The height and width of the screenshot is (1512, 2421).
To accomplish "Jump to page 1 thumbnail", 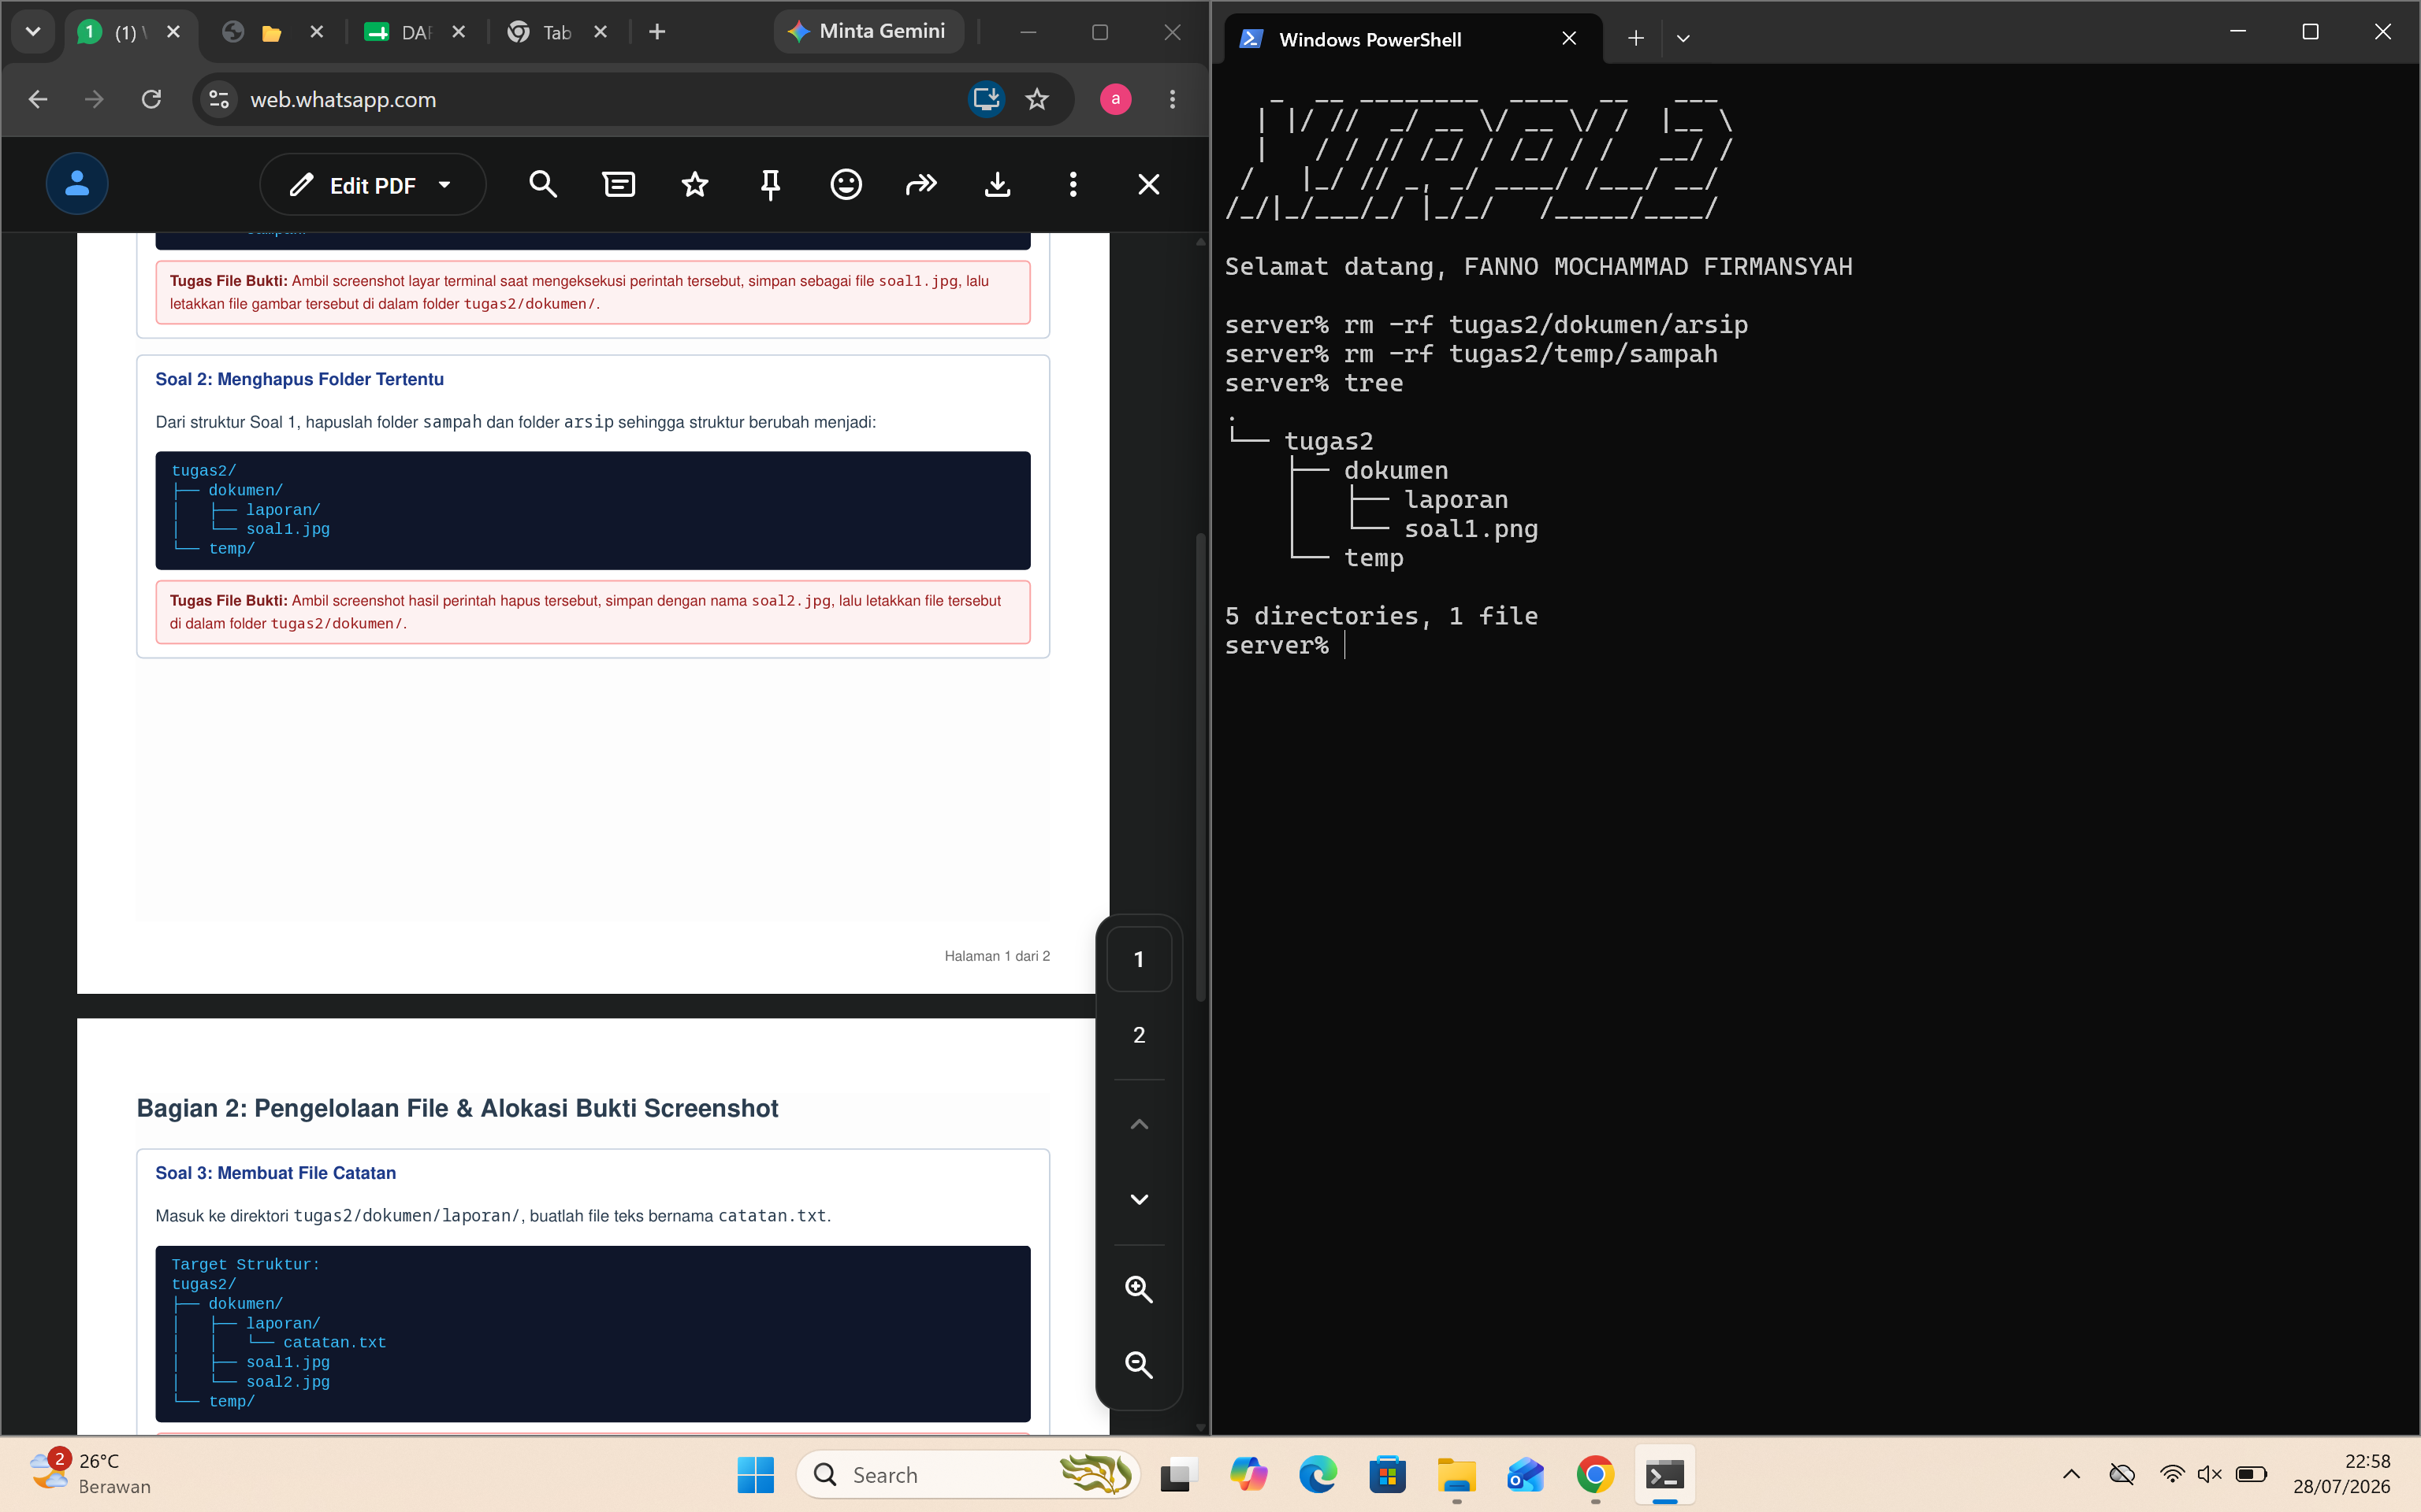I will click(1139, 960).
